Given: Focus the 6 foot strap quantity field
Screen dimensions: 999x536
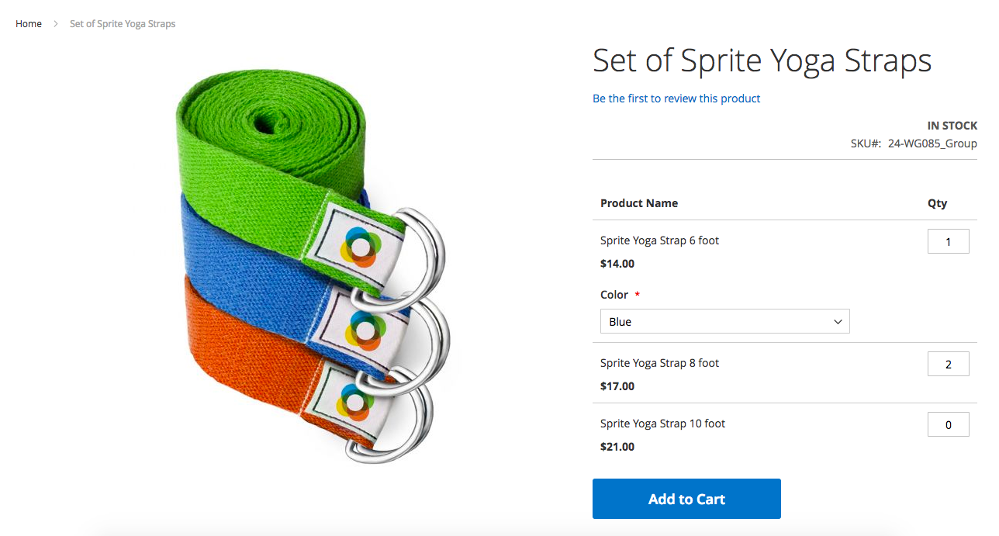Looking at the screenshot, I should (948, 241).
